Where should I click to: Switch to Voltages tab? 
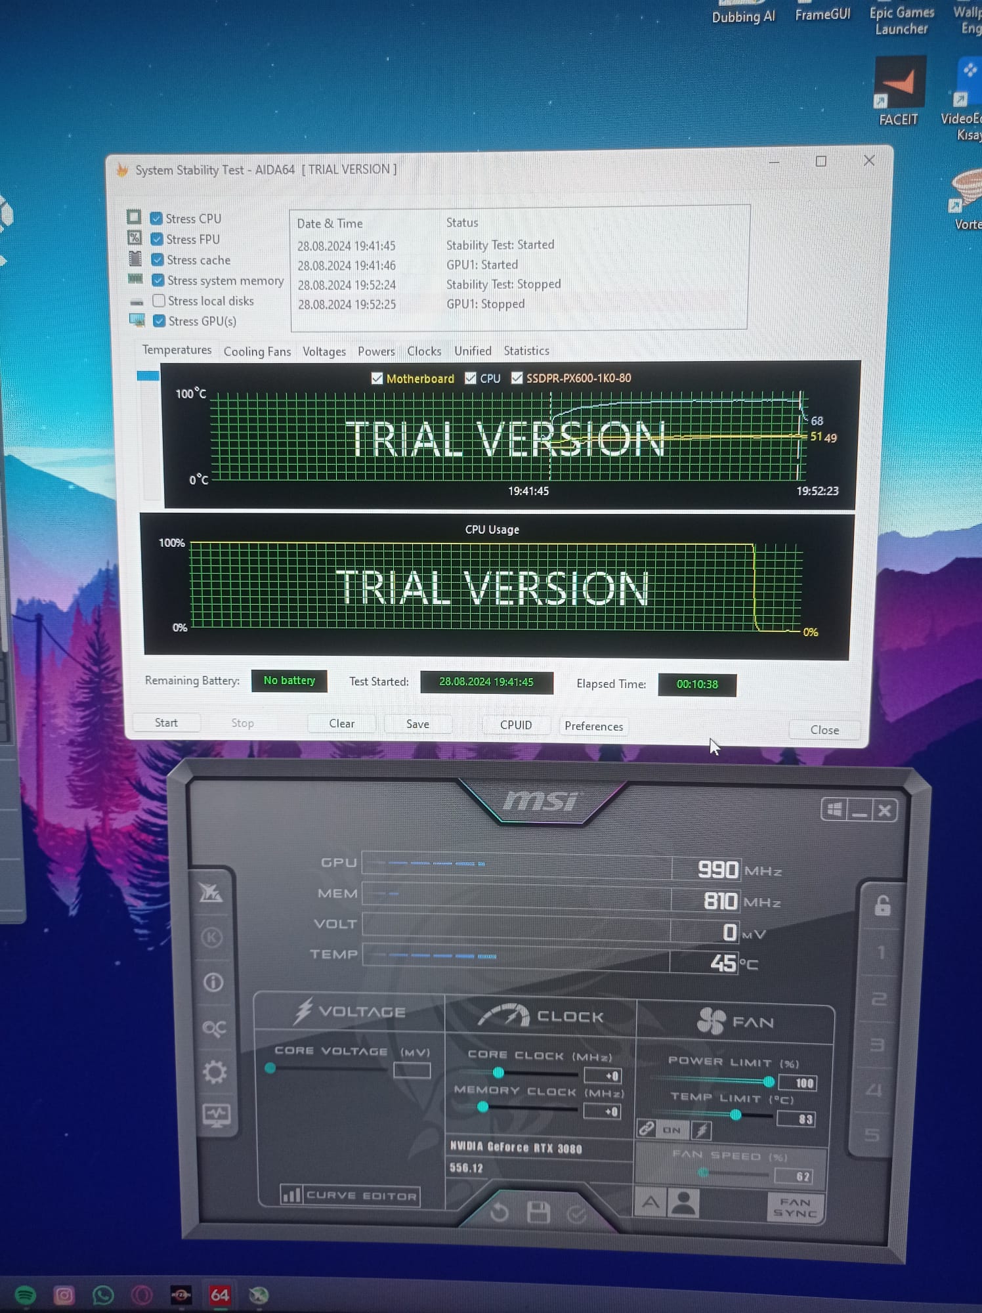pyautogui.click(x=324, y=351)
